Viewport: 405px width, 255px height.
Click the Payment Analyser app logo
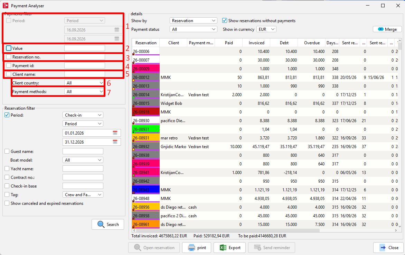pyautogui.click(x=6, y=6)
